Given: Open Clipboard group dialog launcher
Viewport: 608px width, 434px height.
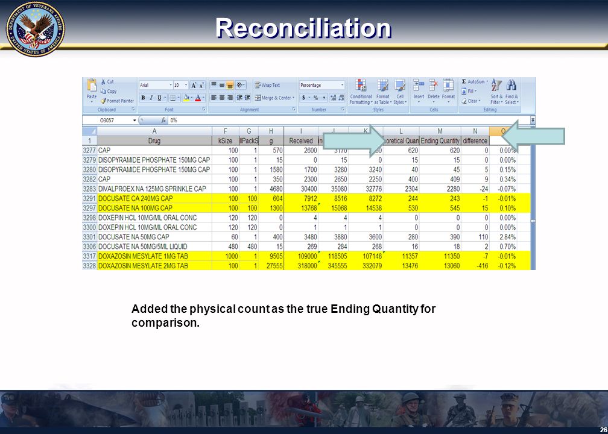Looking at the screenshot, I should pyautogui.click(x=133, y=110).
